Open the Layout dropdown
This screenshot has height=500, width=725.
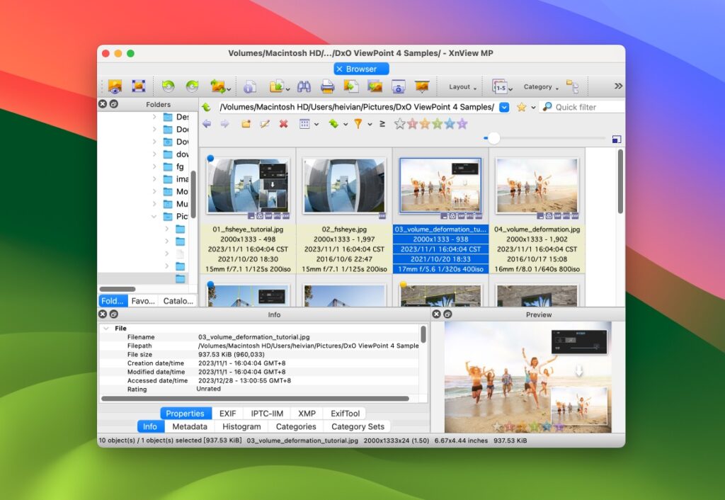(x=461, y=86)
